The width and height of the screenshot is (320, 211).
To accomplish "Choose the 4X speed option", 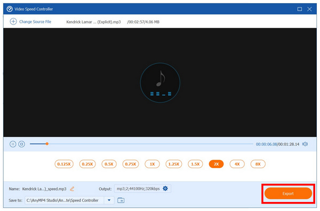I will [x=237, y=164].
